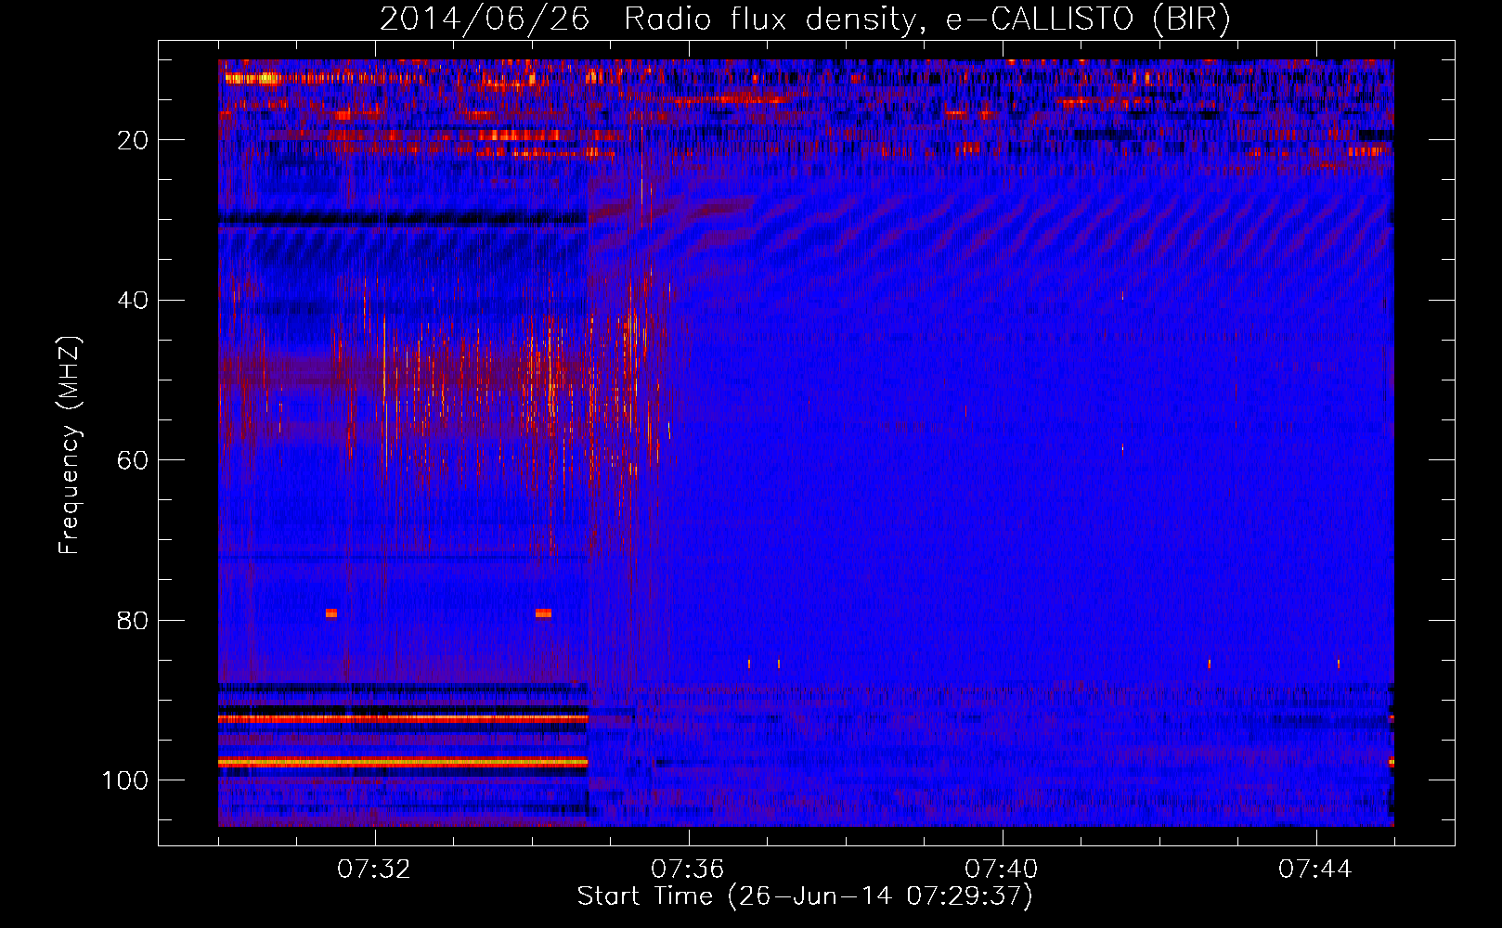Click the 07:44 time tick label

[1315, 870]
